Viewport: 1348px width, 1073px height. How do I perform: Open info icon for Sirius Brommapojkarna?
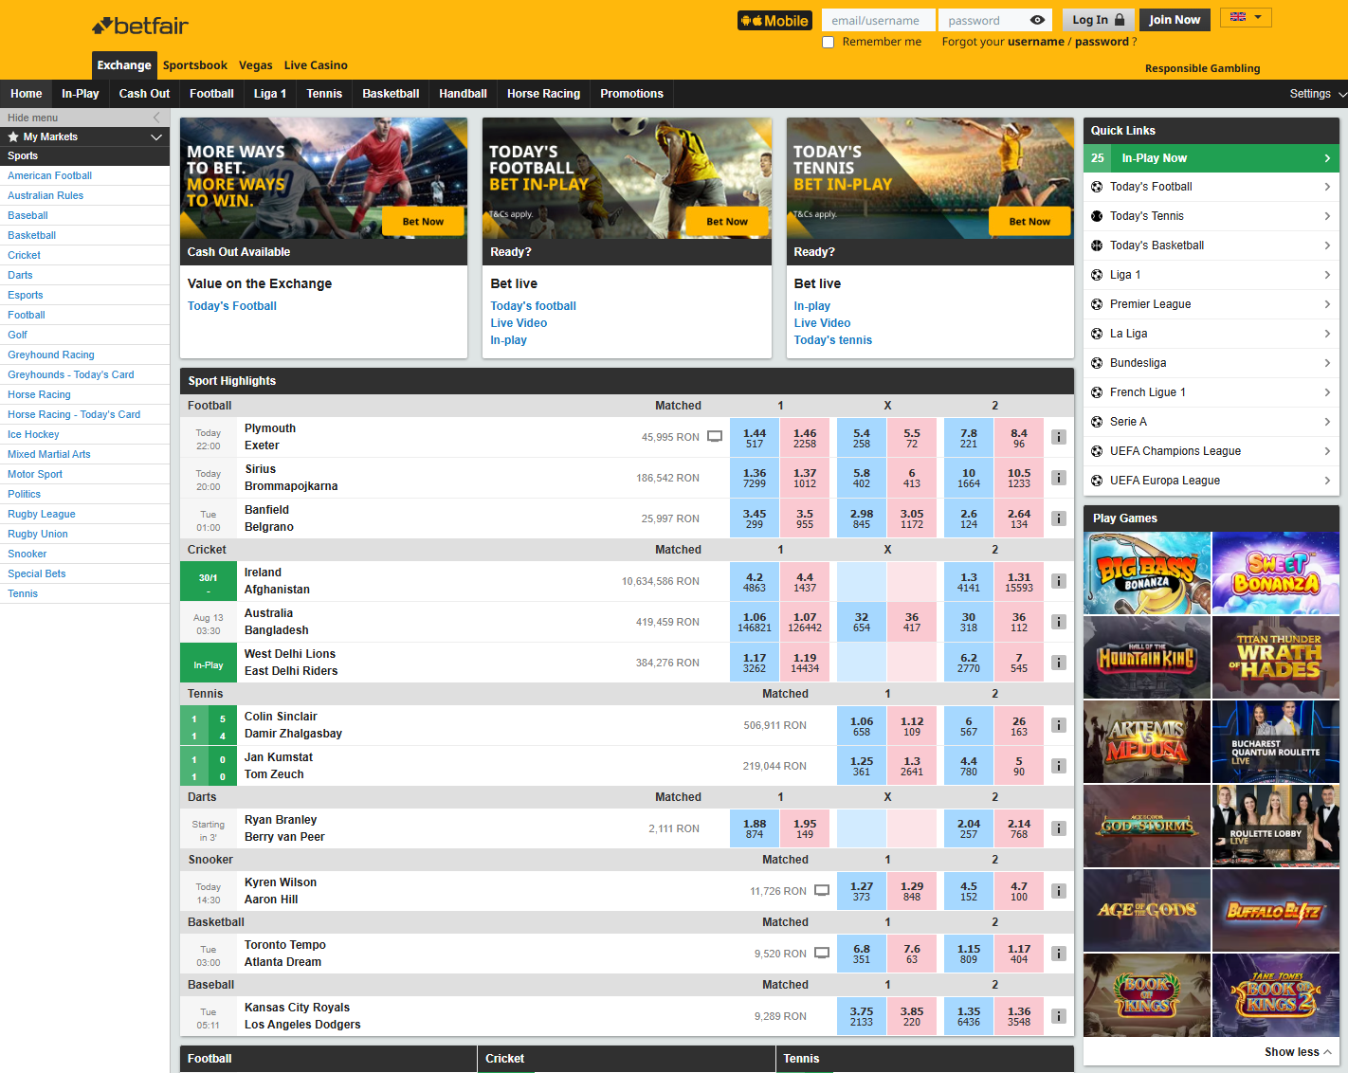tap(1059, 478)
